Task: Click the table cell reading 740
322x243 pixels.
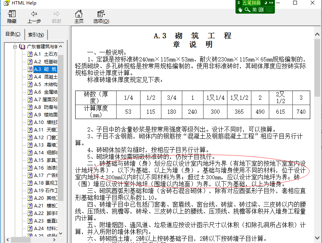Action: pos(301,112)
